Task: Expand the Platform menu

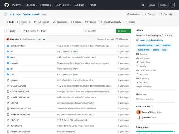Action: pyautogui.click(x=18, y=5)
